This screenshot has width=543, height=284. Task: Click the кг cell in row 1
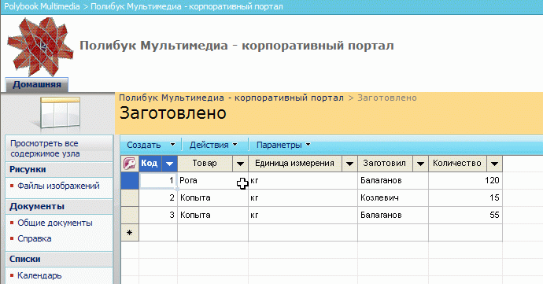click(x=303, y=180)
